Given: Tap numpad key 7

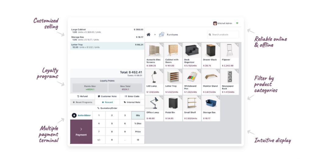Looking at the screenshot, I should [x=99, y=132].
